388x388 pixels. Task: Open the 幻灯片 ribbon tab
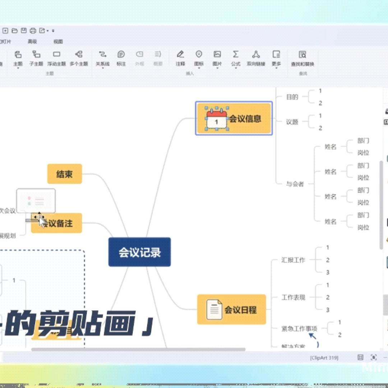tap(5, 42)
